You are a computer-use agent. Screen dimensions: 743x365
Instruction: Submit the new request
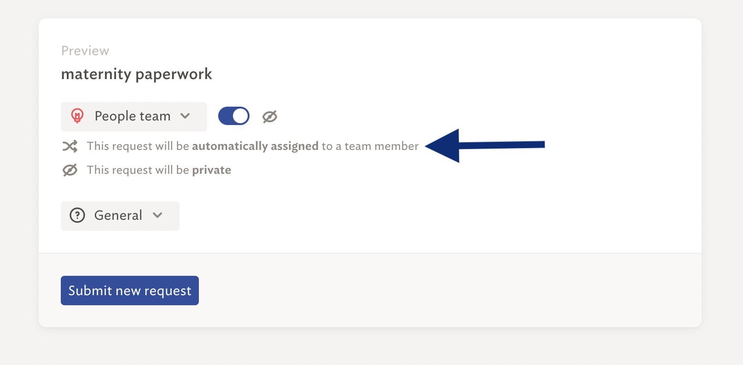(x=130, y=291)
